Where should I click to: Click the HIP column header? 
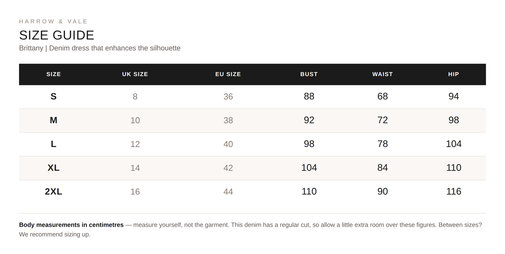453,74
